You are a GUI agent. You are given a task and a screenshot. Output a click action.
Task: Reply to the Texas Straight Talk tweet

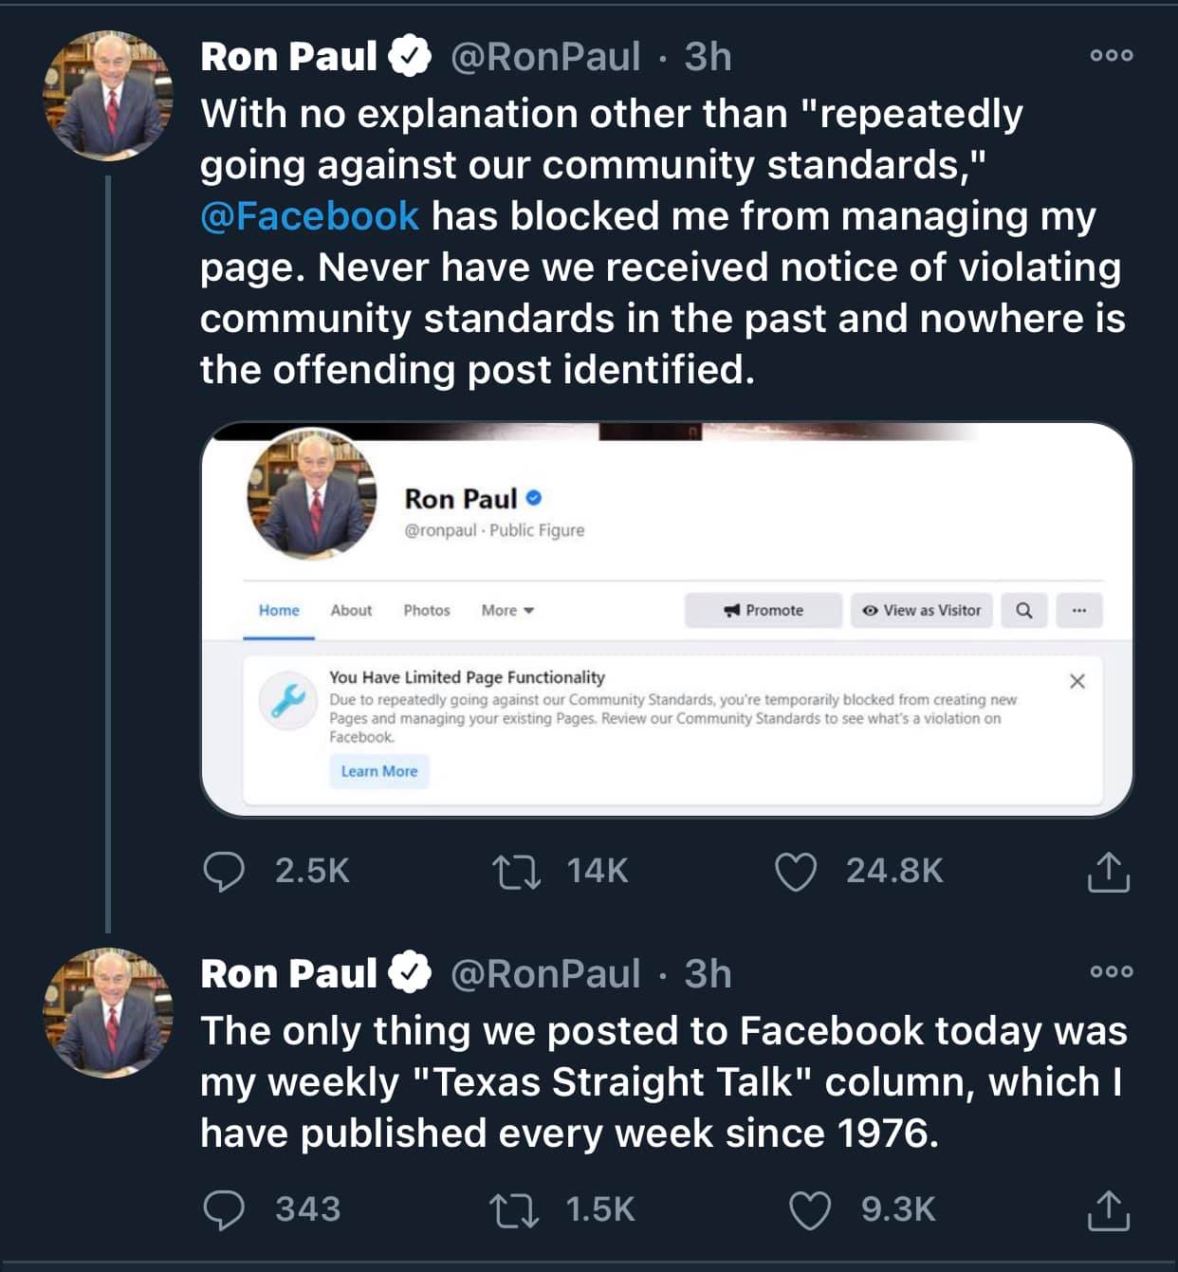click(225, 1209)
